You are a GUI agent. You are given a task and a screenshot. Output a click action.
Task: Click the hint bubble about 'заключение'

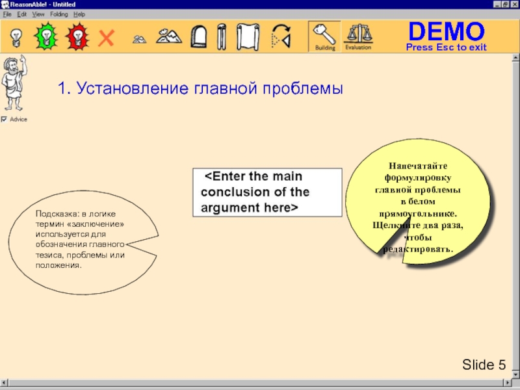(x=83, y=242)
